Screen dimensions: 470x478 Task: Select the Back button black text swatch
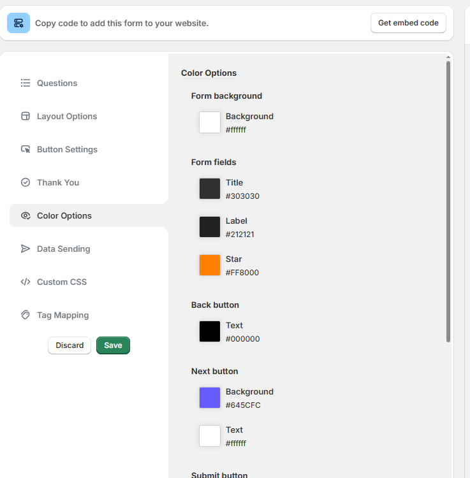pos(210,331)
